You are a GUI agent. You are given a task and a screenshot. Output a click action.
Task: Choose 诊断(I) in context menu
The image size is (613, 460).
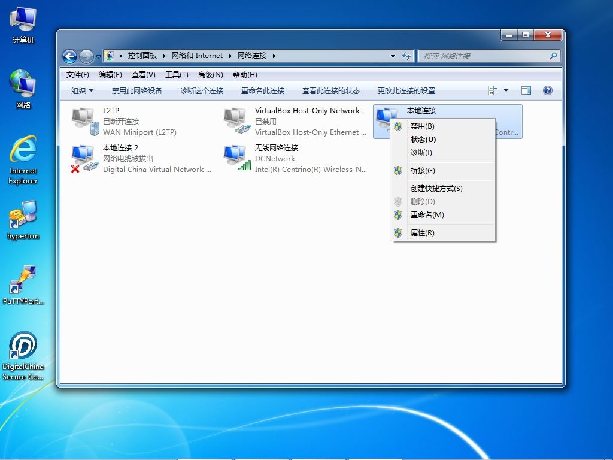tap(442, 153)
